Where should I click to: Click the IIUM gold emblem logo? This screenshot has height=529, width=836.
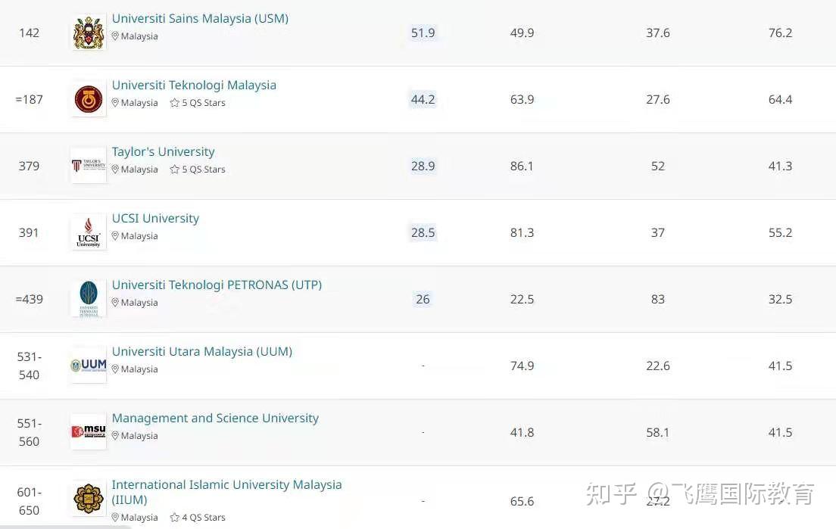89,498
